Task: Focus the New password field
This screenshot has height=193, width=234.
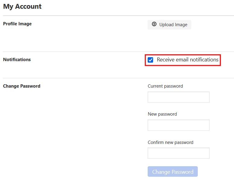Action: (x=178, y=125)
